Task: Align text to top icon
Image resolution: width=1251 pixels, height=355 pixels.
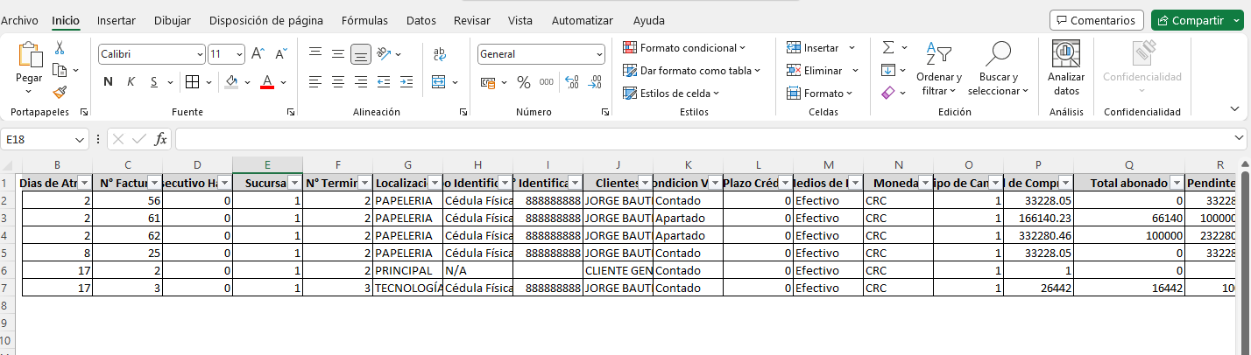Action: click(x=315, y=54)
